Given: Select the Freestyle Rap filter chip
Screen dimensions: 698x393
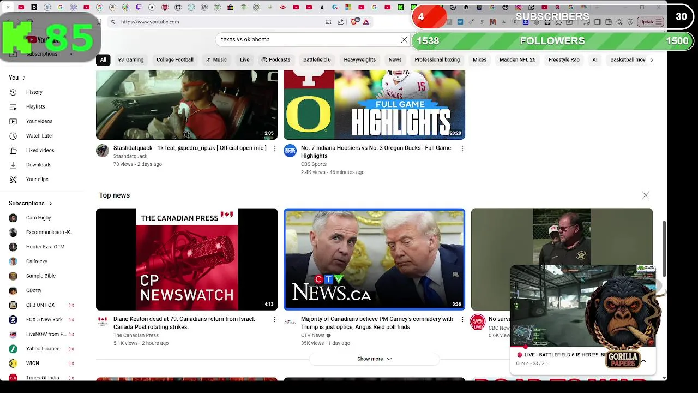Looking at the screenshot, I should (x=564, y=59).
